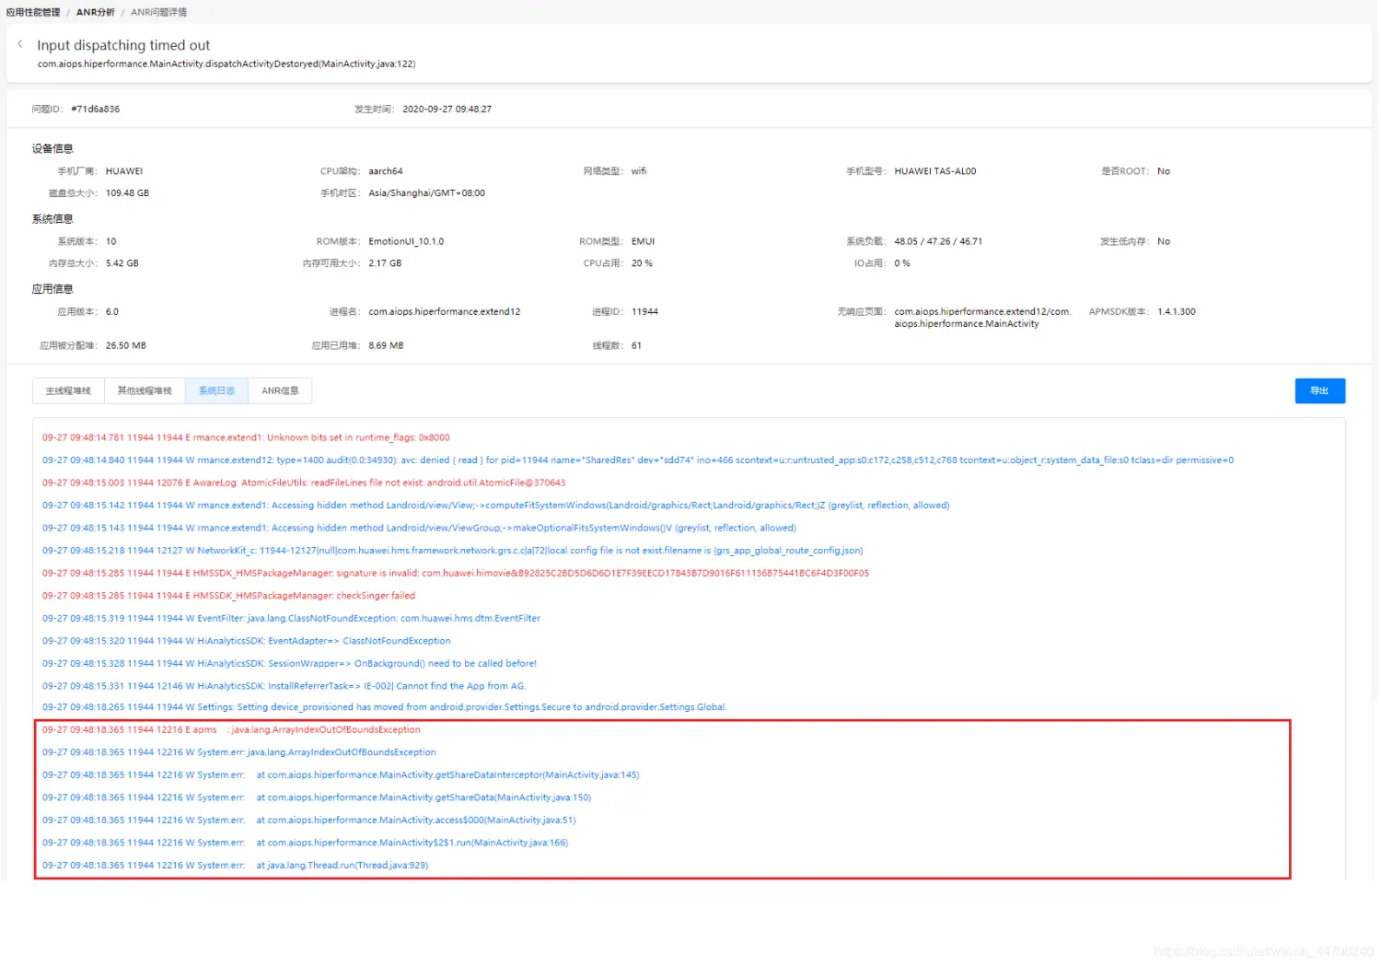Image resolution: width=1381 pixels, height=966 pixels.
Task: Select the 进程ID value 11944
Action: click(x=644, y=312)
